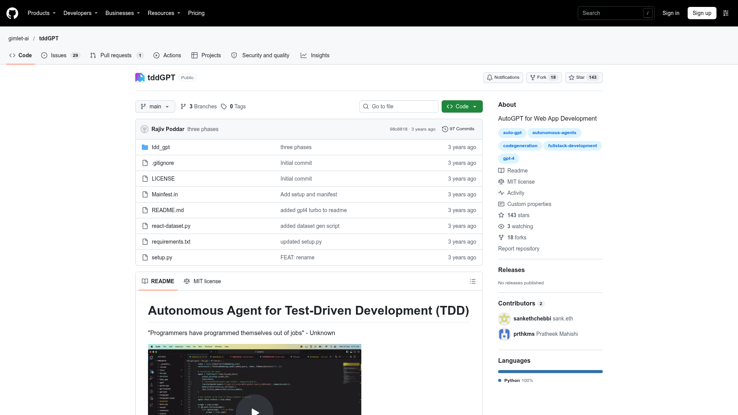Open sankethchebbi's contributor avatar

point(504,319)
